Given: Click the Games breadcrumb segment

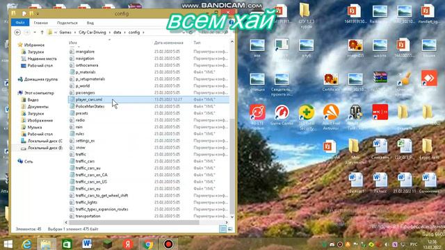Looking at the screenshot, I should pos(65,33).
